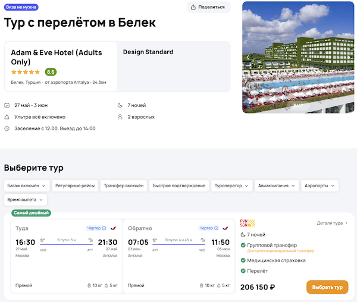Expand the Аэропорты dropdown
The height and width of the screenshot is (302, 357).
[320, 185]
